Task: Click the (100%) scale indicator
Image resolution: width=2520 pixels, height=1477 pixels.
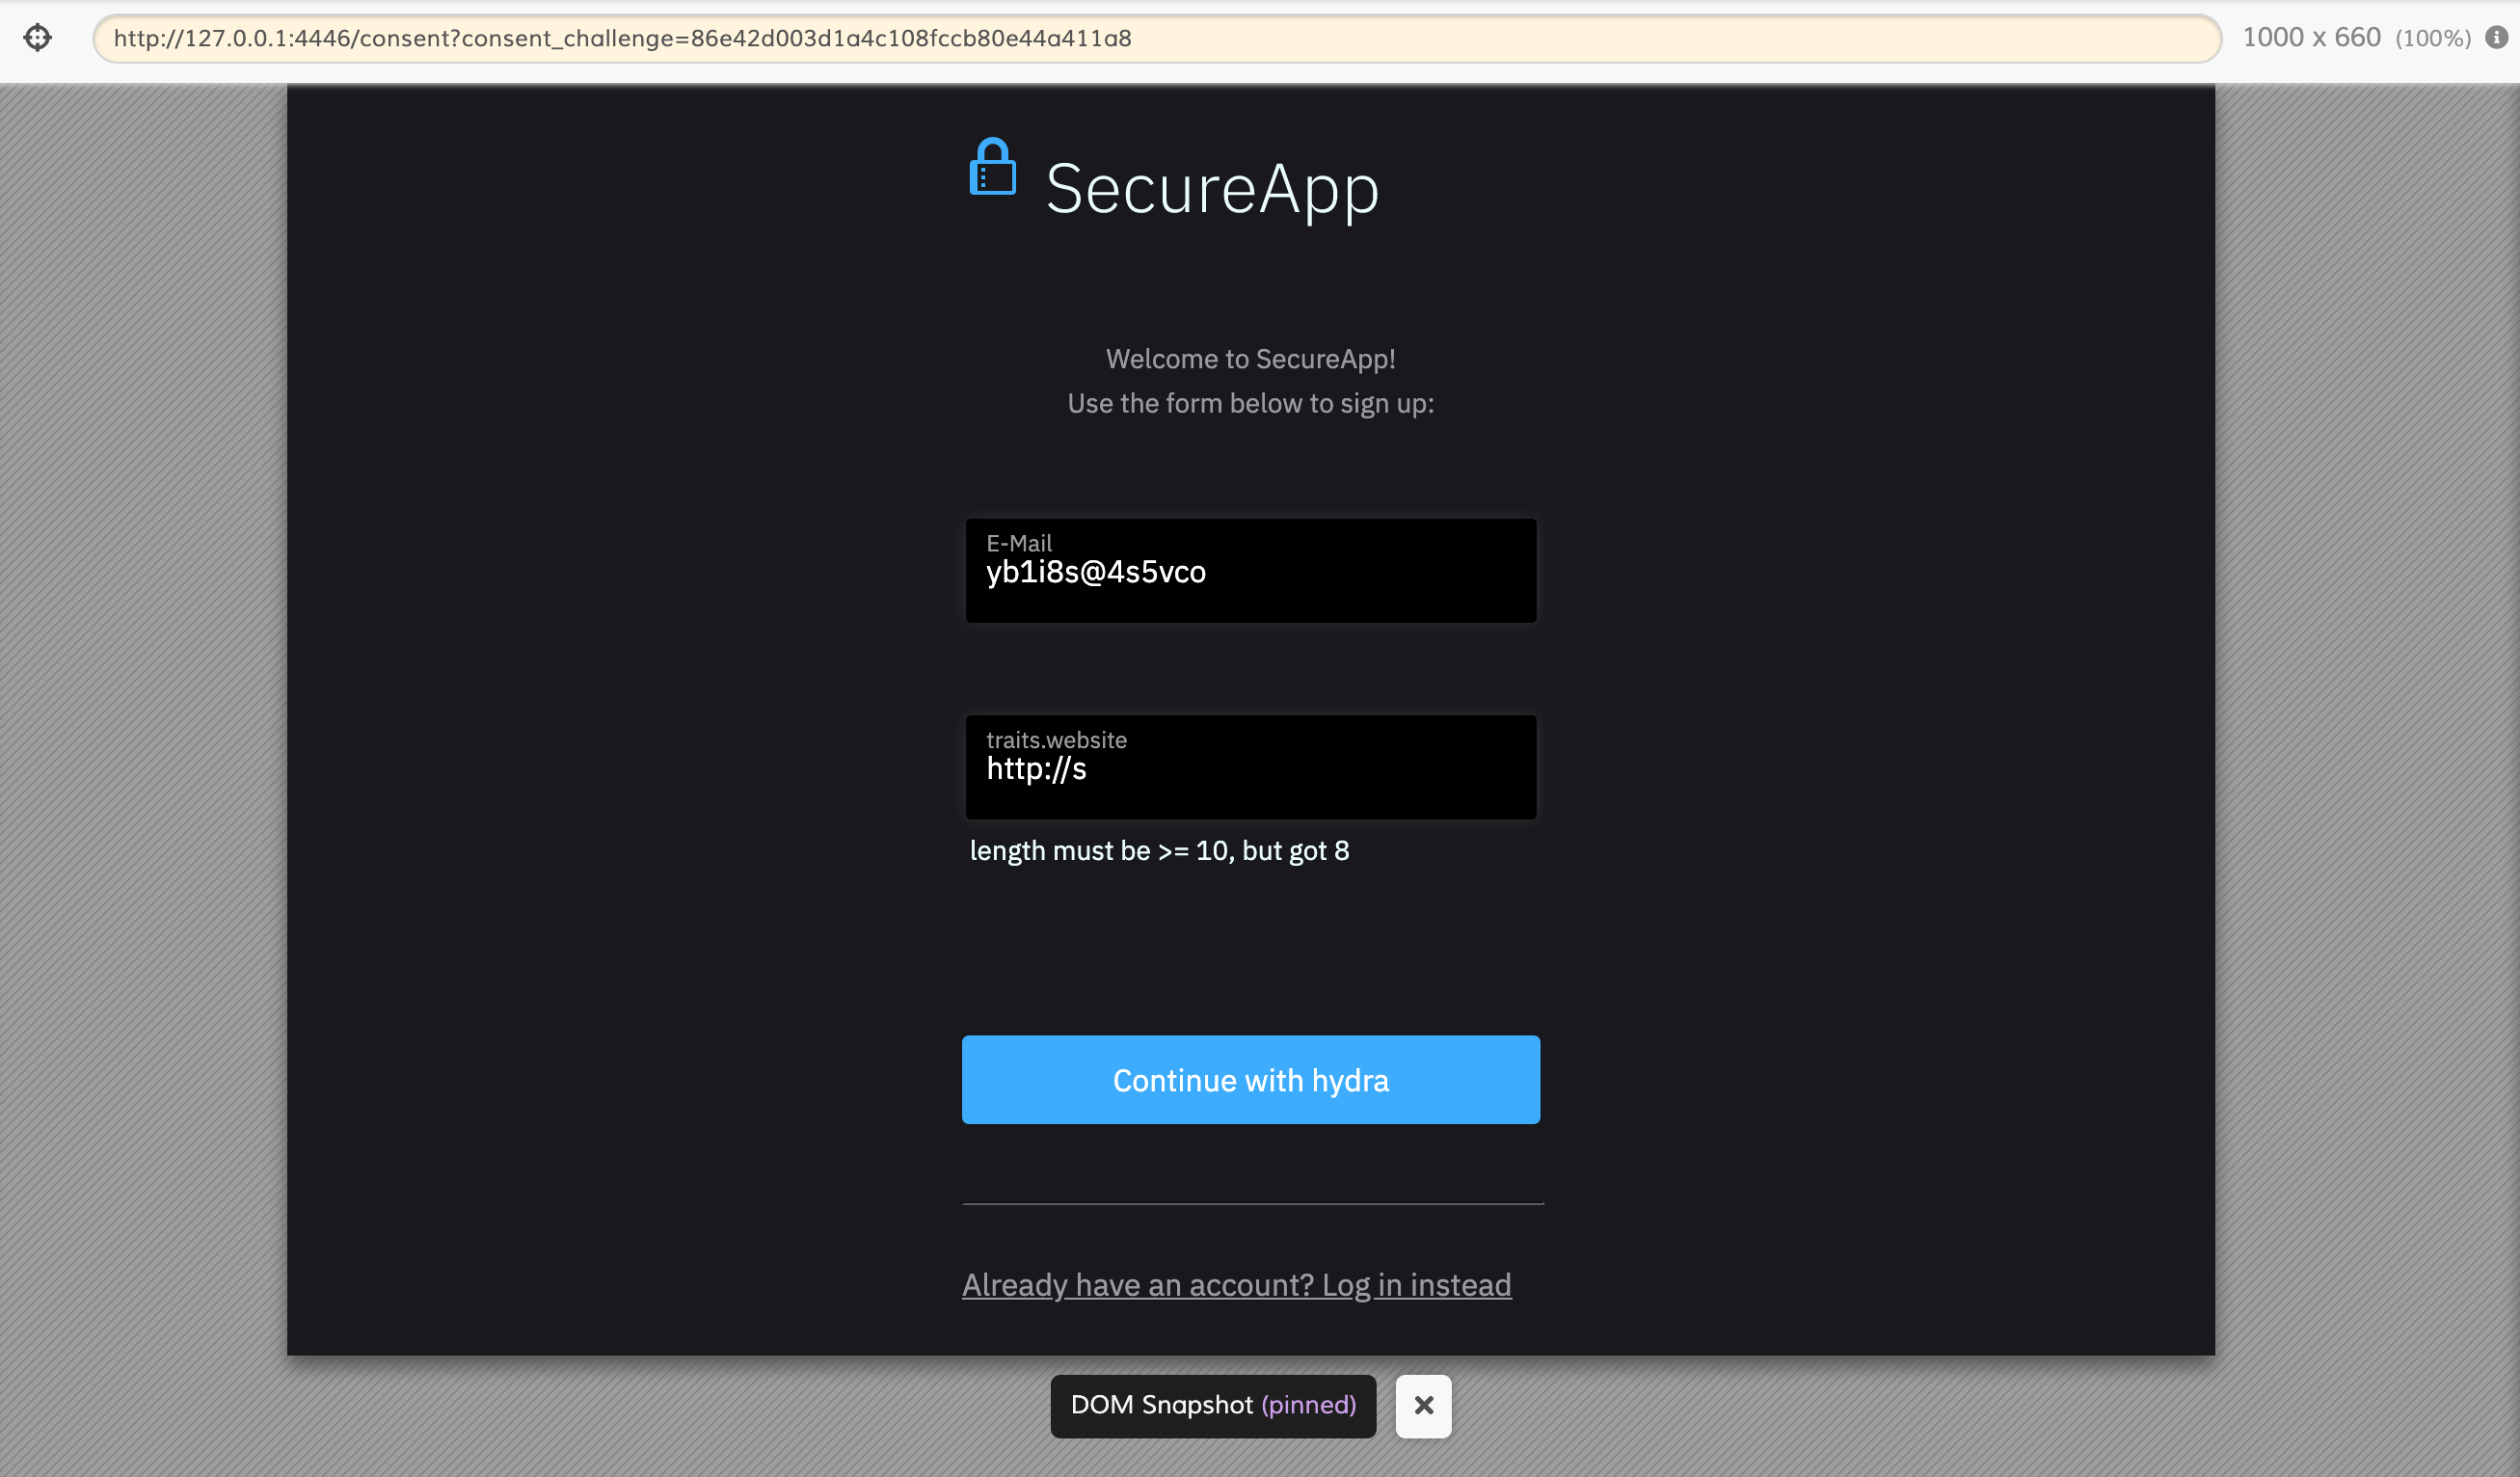Action: [x=2432, y=39]
